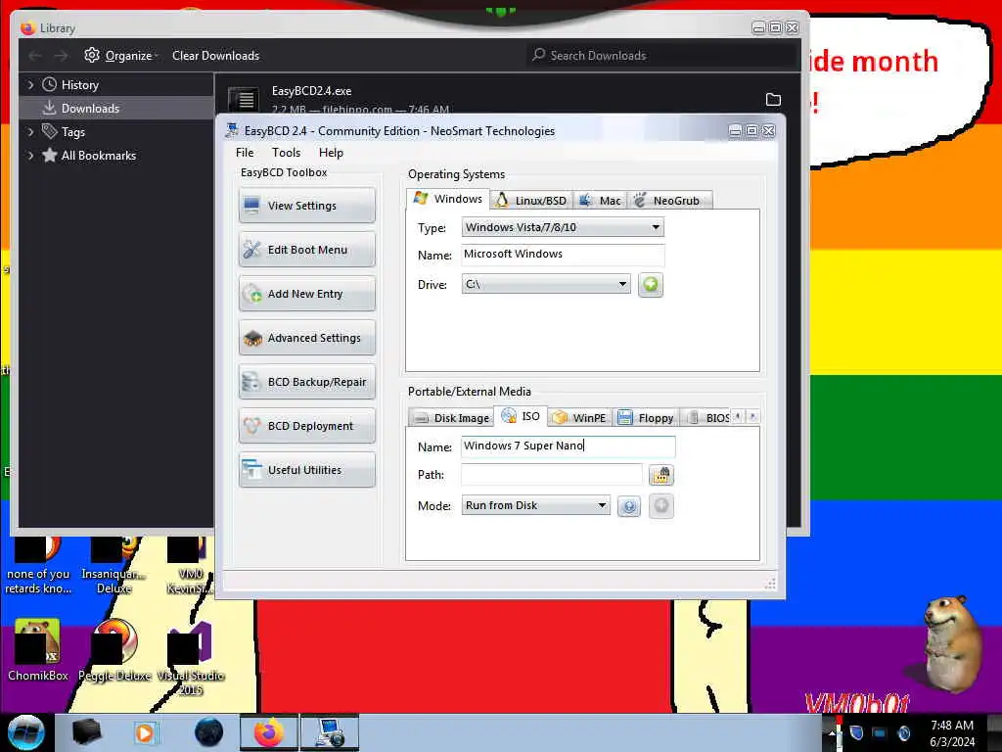Click Clear Downloads in the Library toolbar
The image size is (1002, 752).
[215, 56]
